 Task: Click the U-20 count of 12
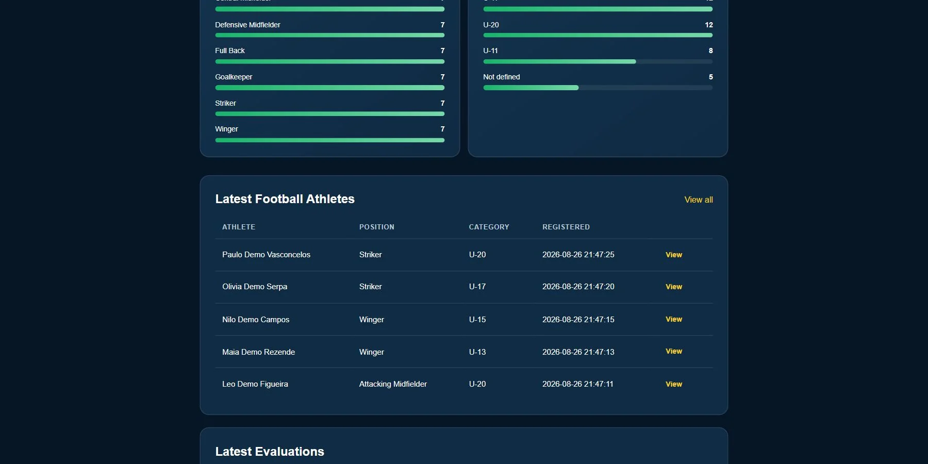pyautogui.click(x=709, y=25)
